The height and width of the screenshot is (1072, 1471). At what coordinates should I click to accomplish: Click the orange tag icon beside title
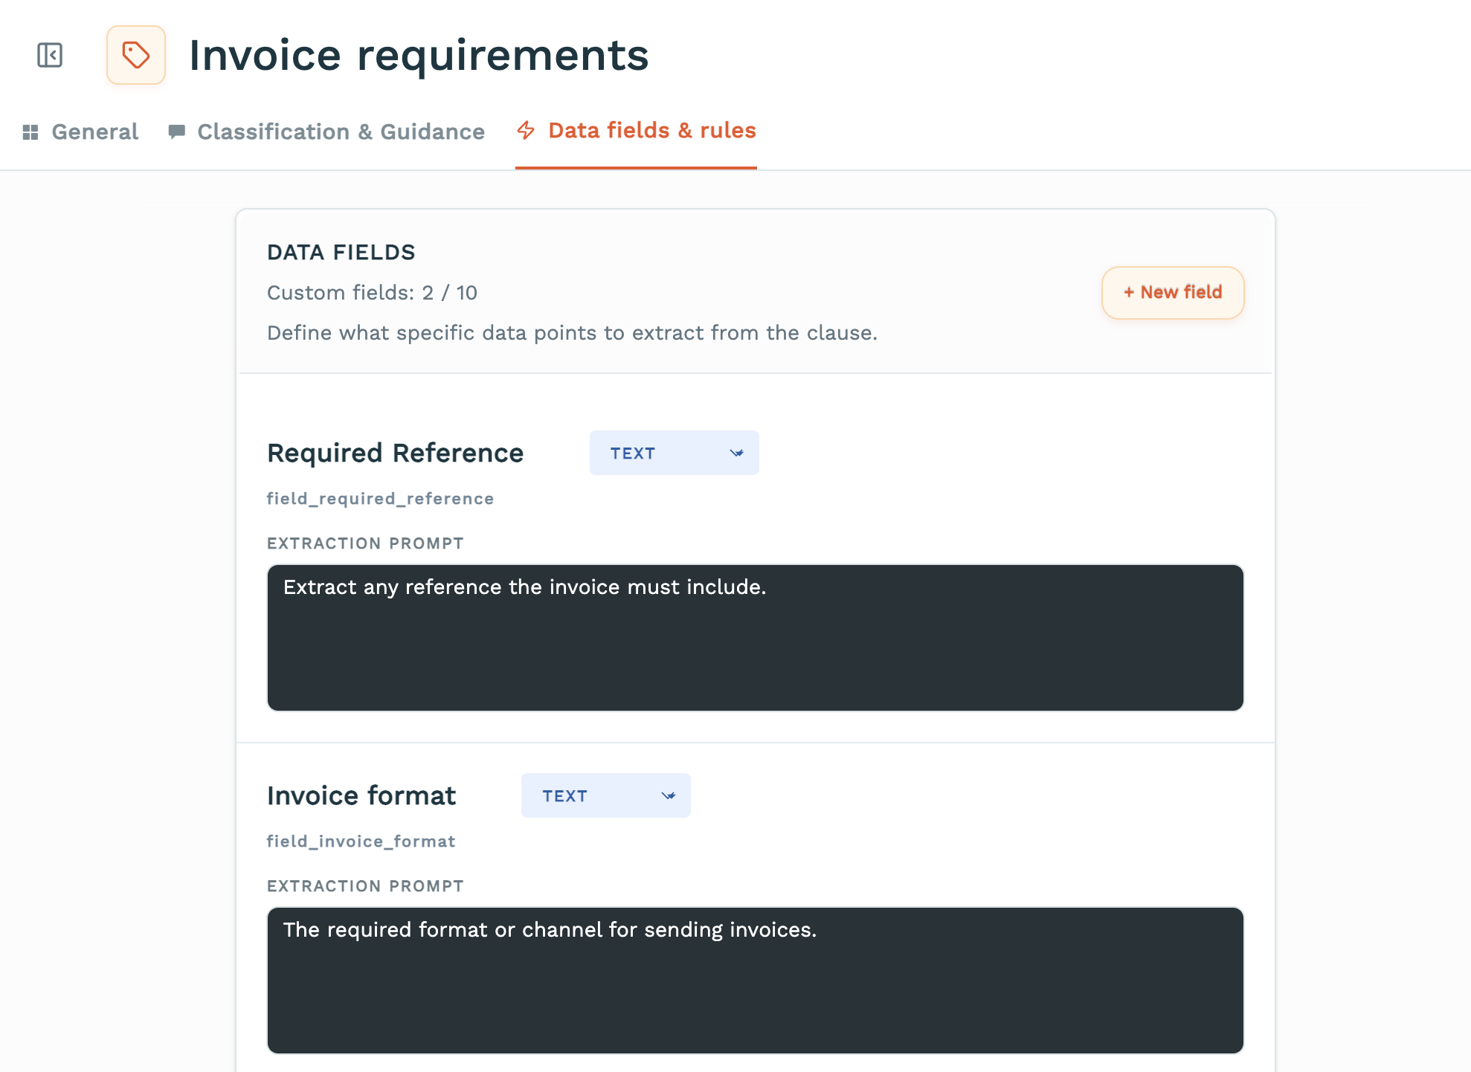136,55
